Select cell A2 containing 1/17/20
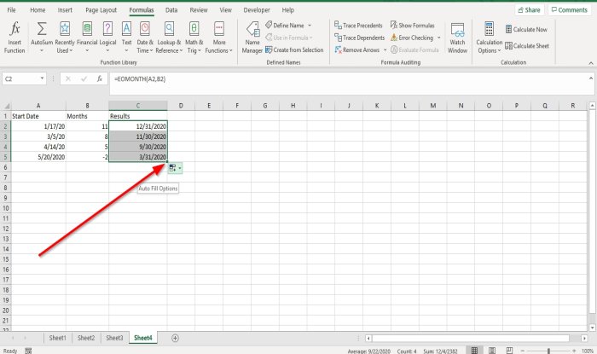Screen dimensions: 597x354 [x=38, y=126]
